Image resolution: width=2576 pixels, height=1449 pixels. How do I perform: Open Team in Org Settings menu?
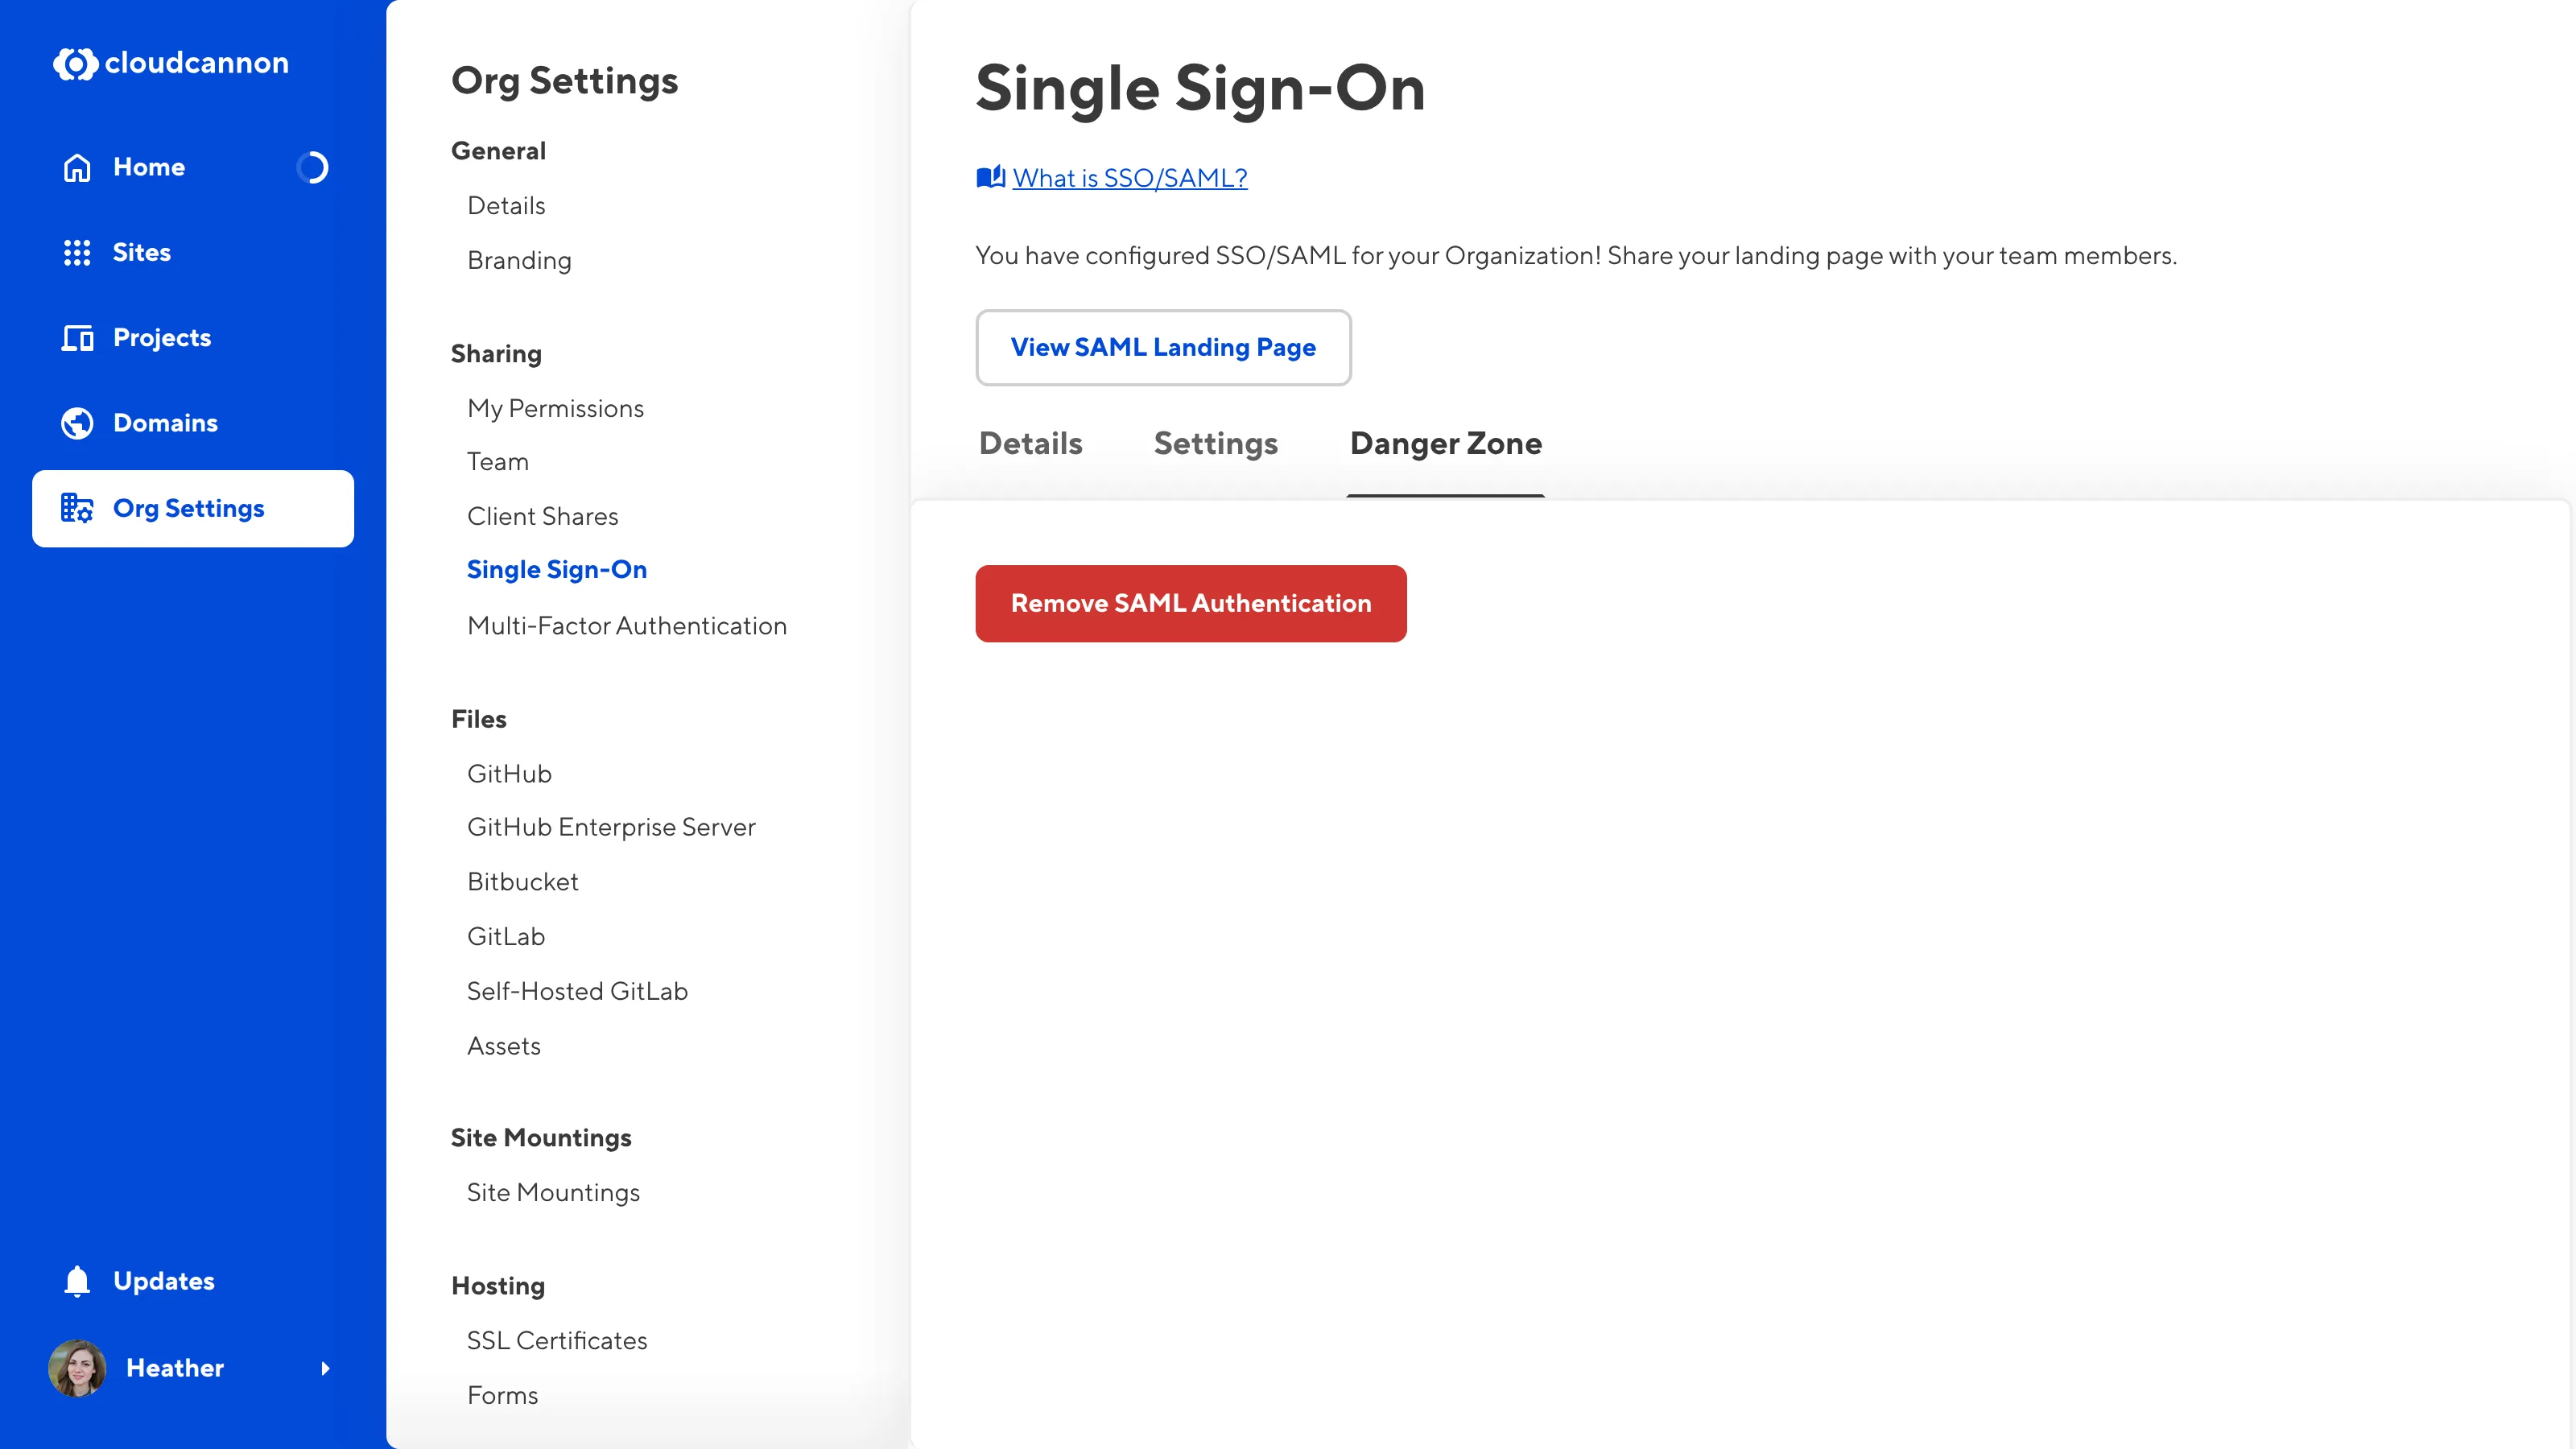click(498, 461)
